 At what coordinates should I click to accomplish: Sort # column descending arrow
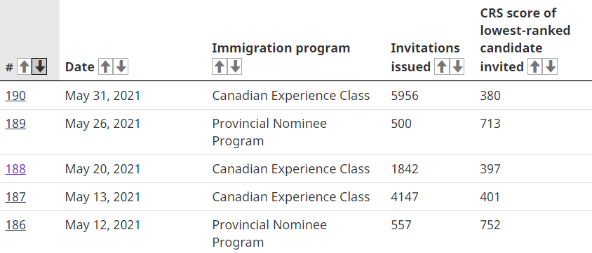click(x=39, y=67)
